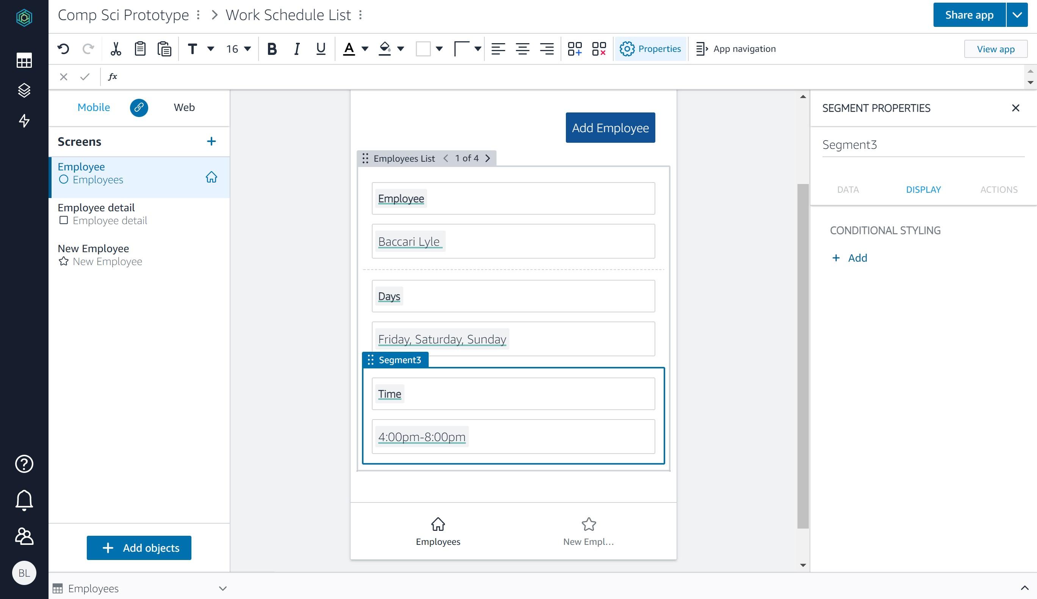
Task: Expand bottom panel with chevron up
Action: coord(1024,588)
